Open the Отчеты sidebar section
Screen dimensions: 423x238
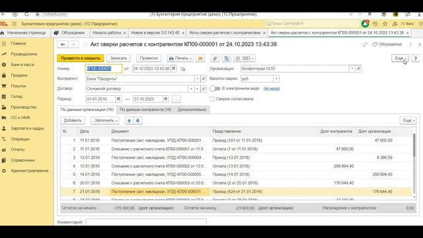pos(18,149)
